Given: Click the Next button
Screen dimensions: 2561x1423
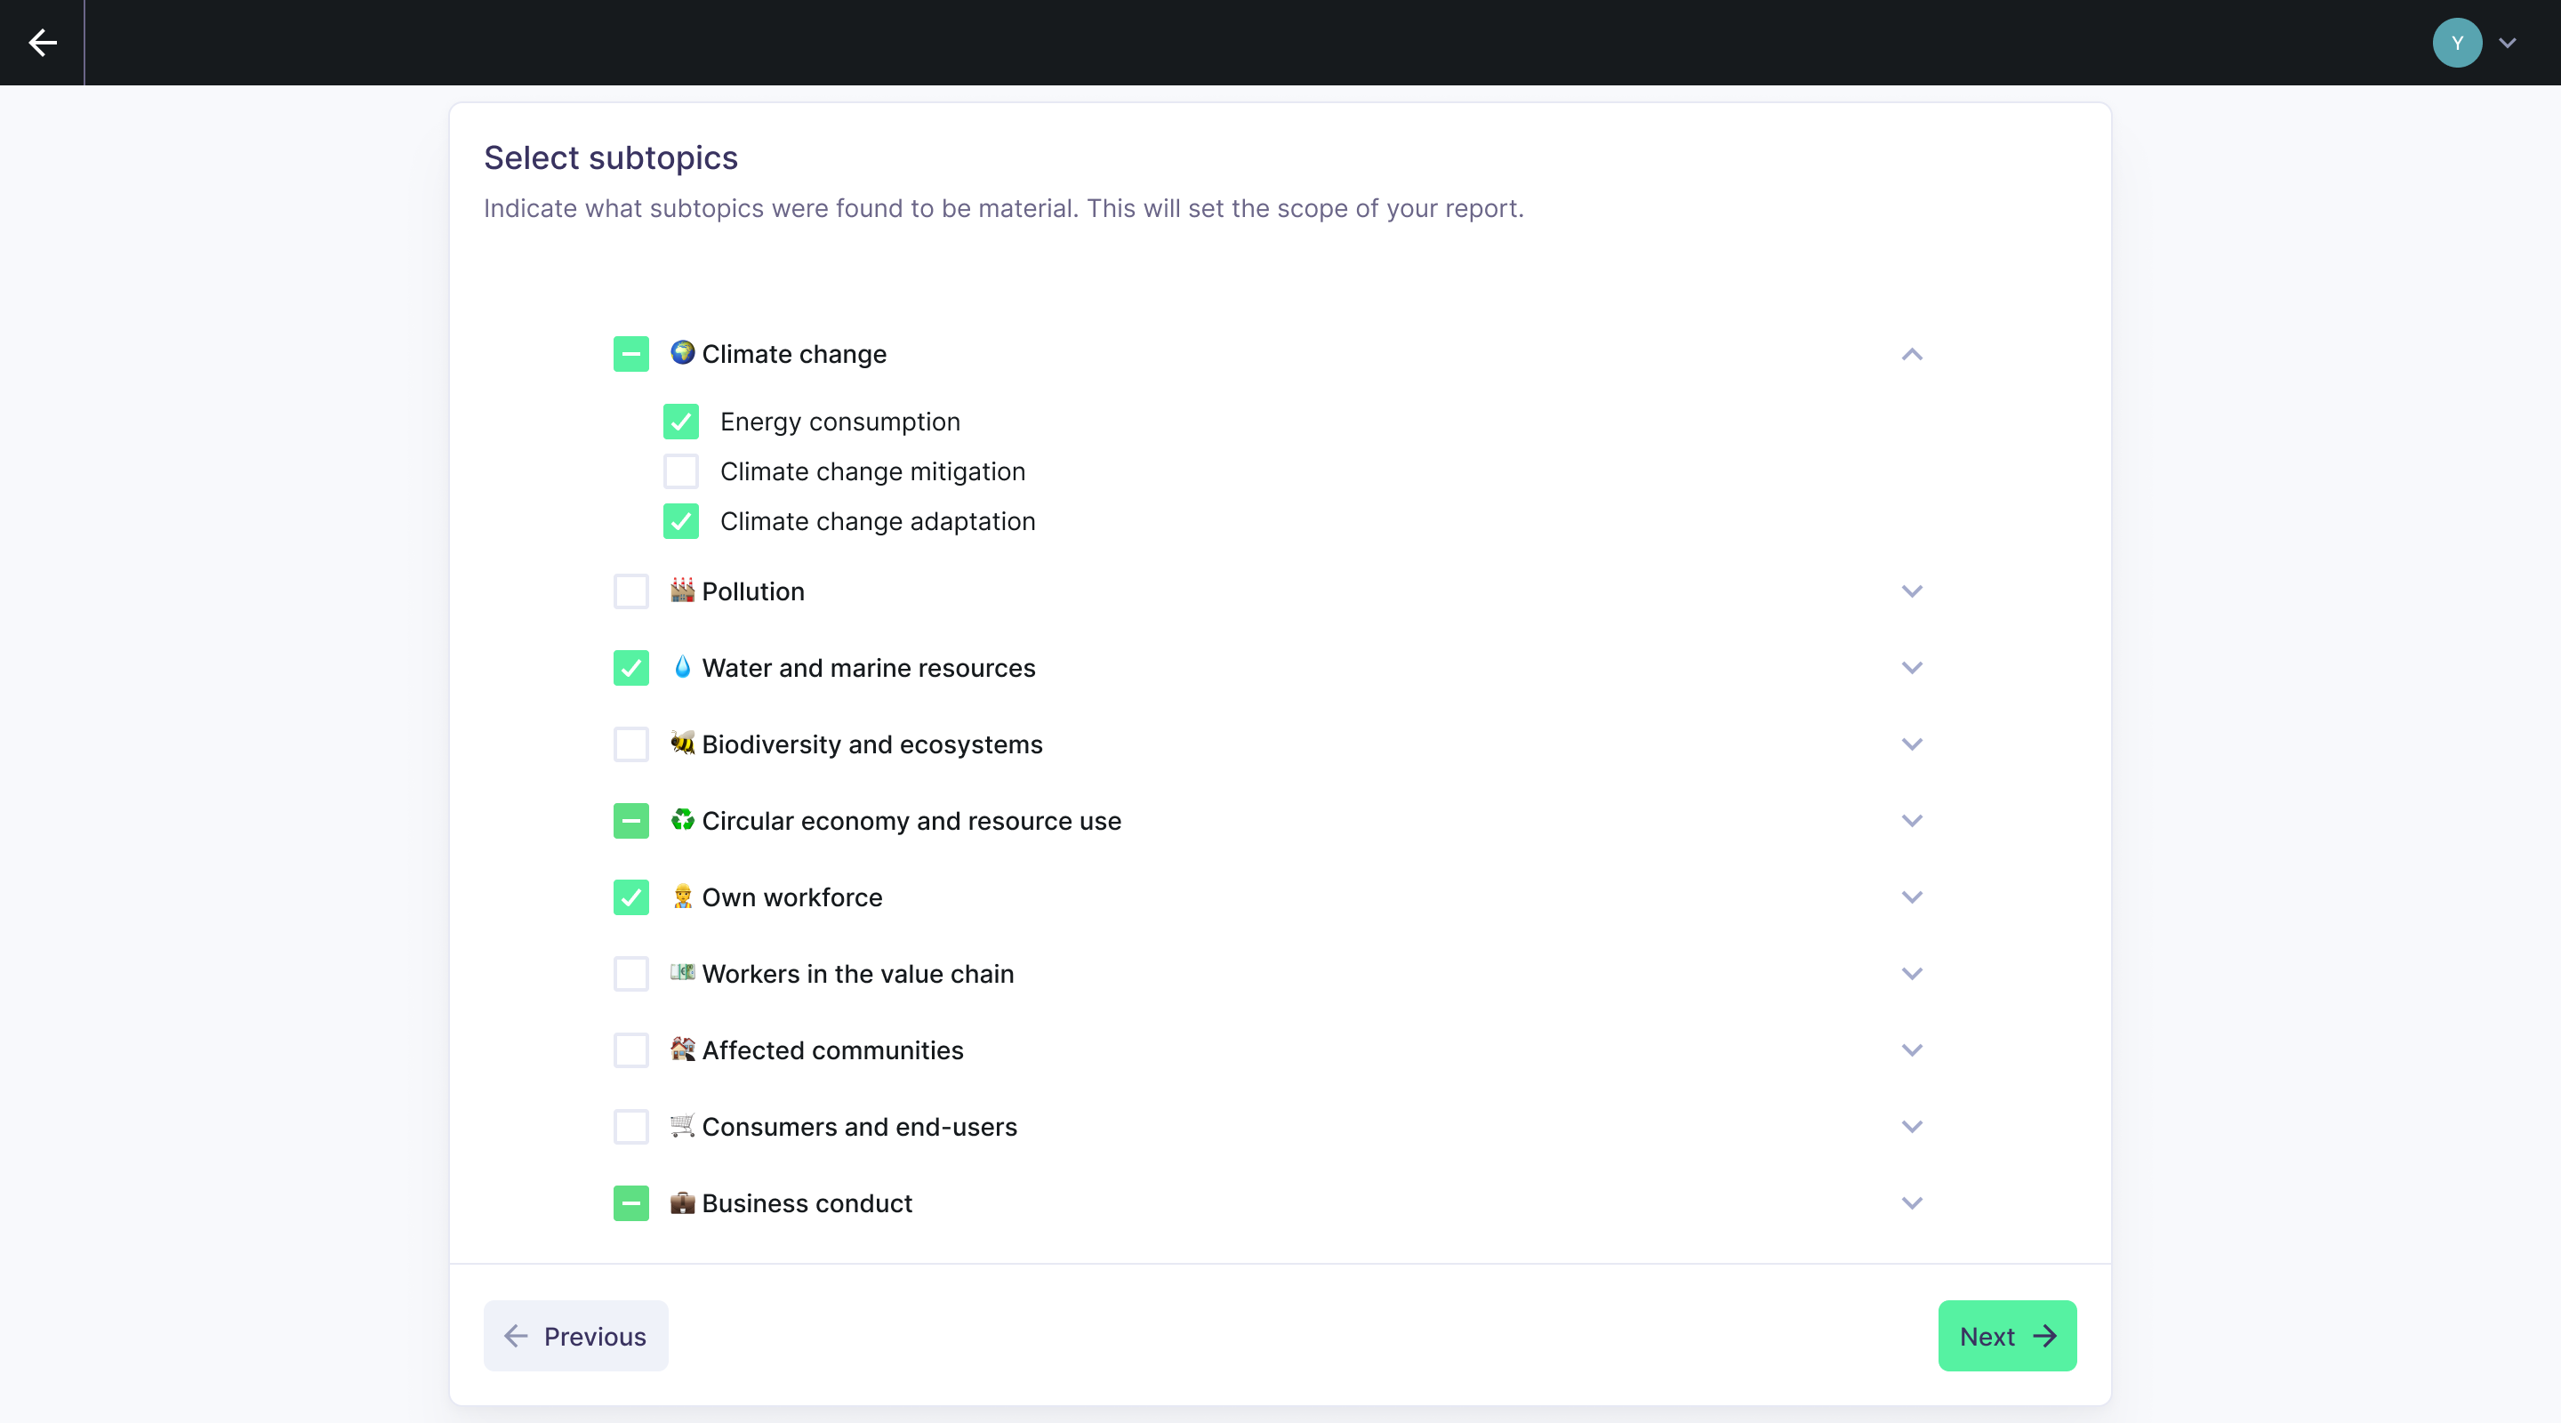Looking at the screenshot, I should tap(2006, 1336).
